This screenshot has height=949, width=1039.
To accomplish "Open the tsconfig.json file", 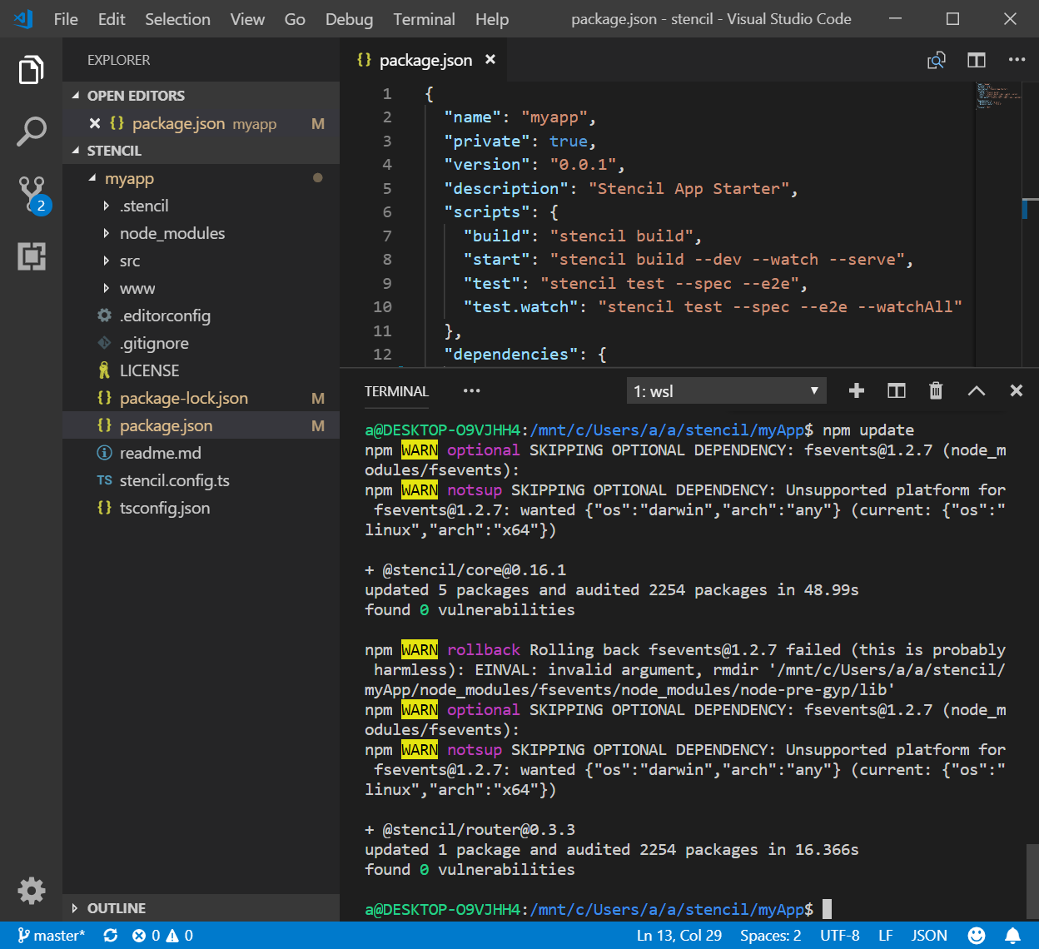I will [x=201, y=508].
